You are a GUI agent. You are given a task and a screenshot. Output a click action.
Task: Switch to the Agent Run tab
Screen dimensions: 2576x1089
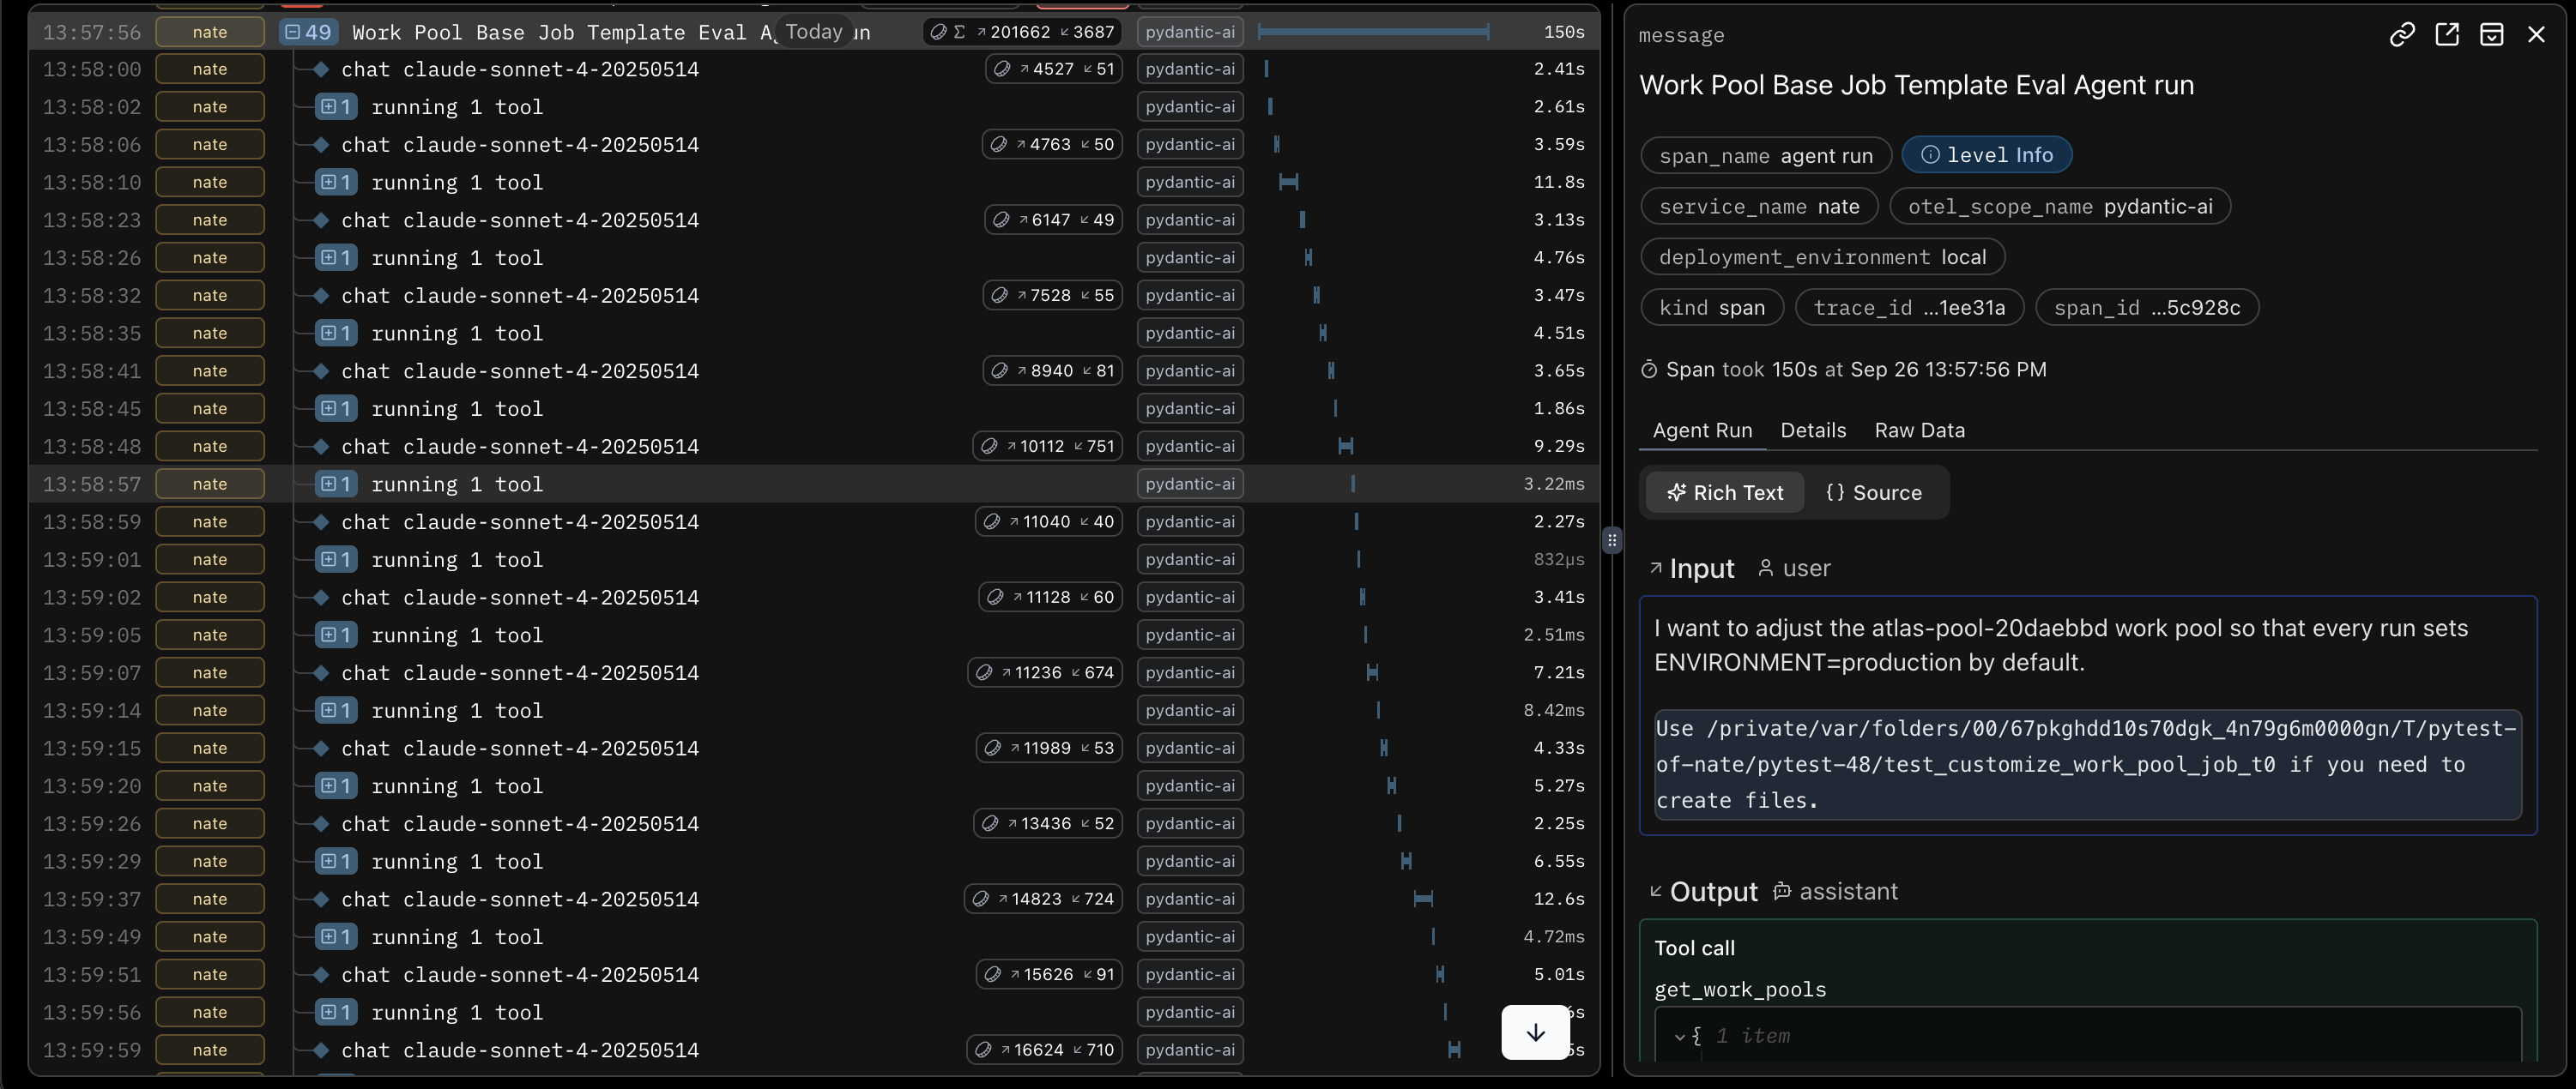(x=1702, y=430)
